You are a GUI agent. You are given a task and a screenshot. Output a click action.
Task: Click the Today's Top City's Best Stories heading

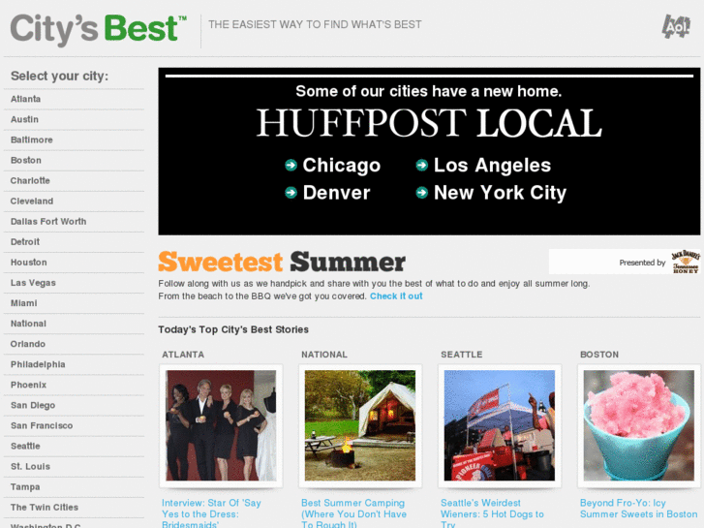click(233, 329)
